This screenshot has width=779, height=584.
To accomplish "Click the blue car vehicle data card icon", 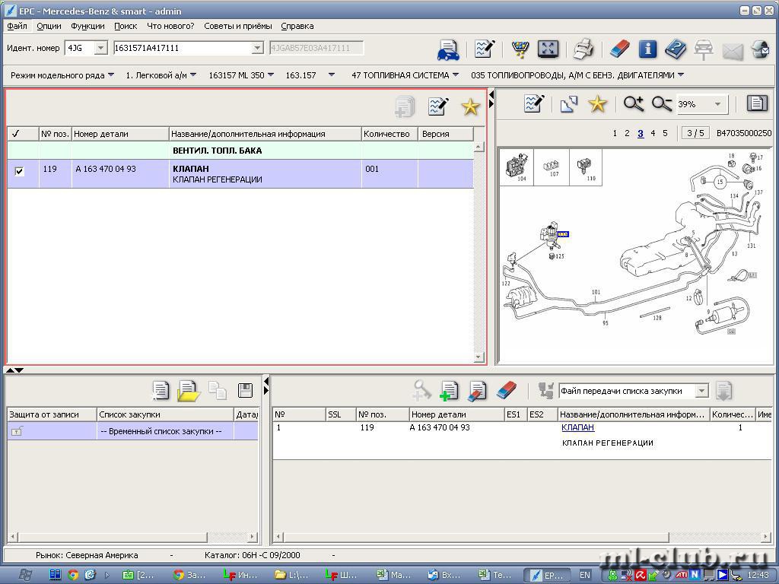I will coord(448,50).
